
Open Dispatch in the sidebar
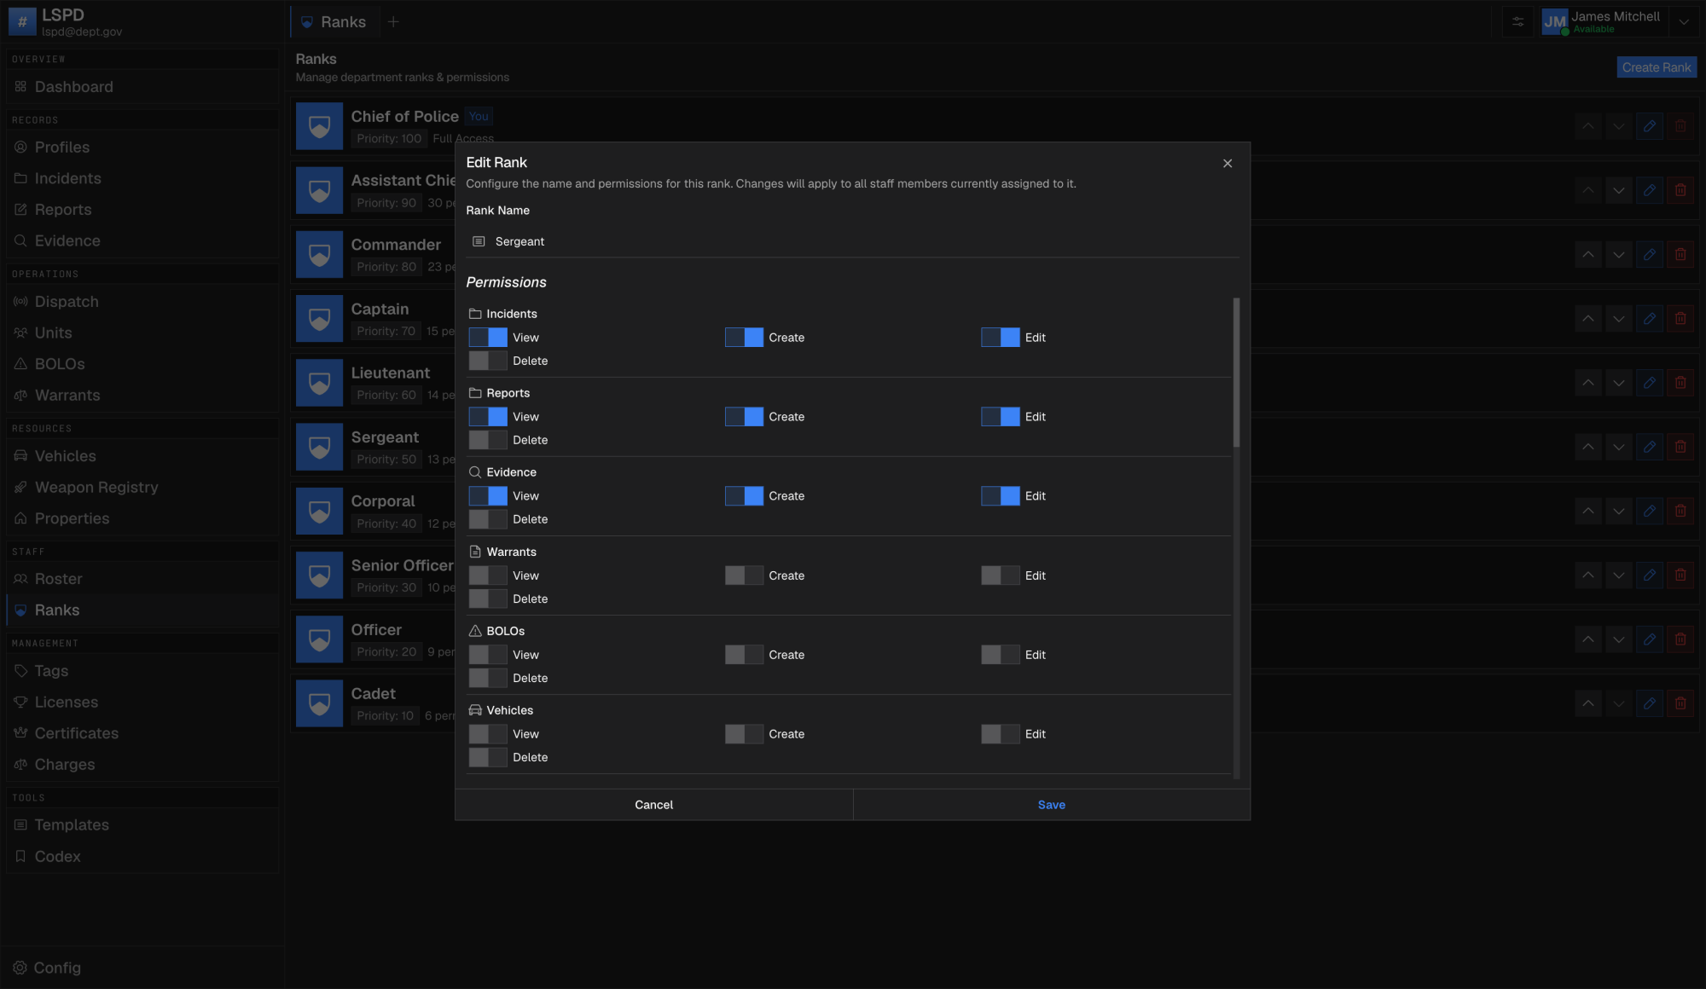(142, 302)
